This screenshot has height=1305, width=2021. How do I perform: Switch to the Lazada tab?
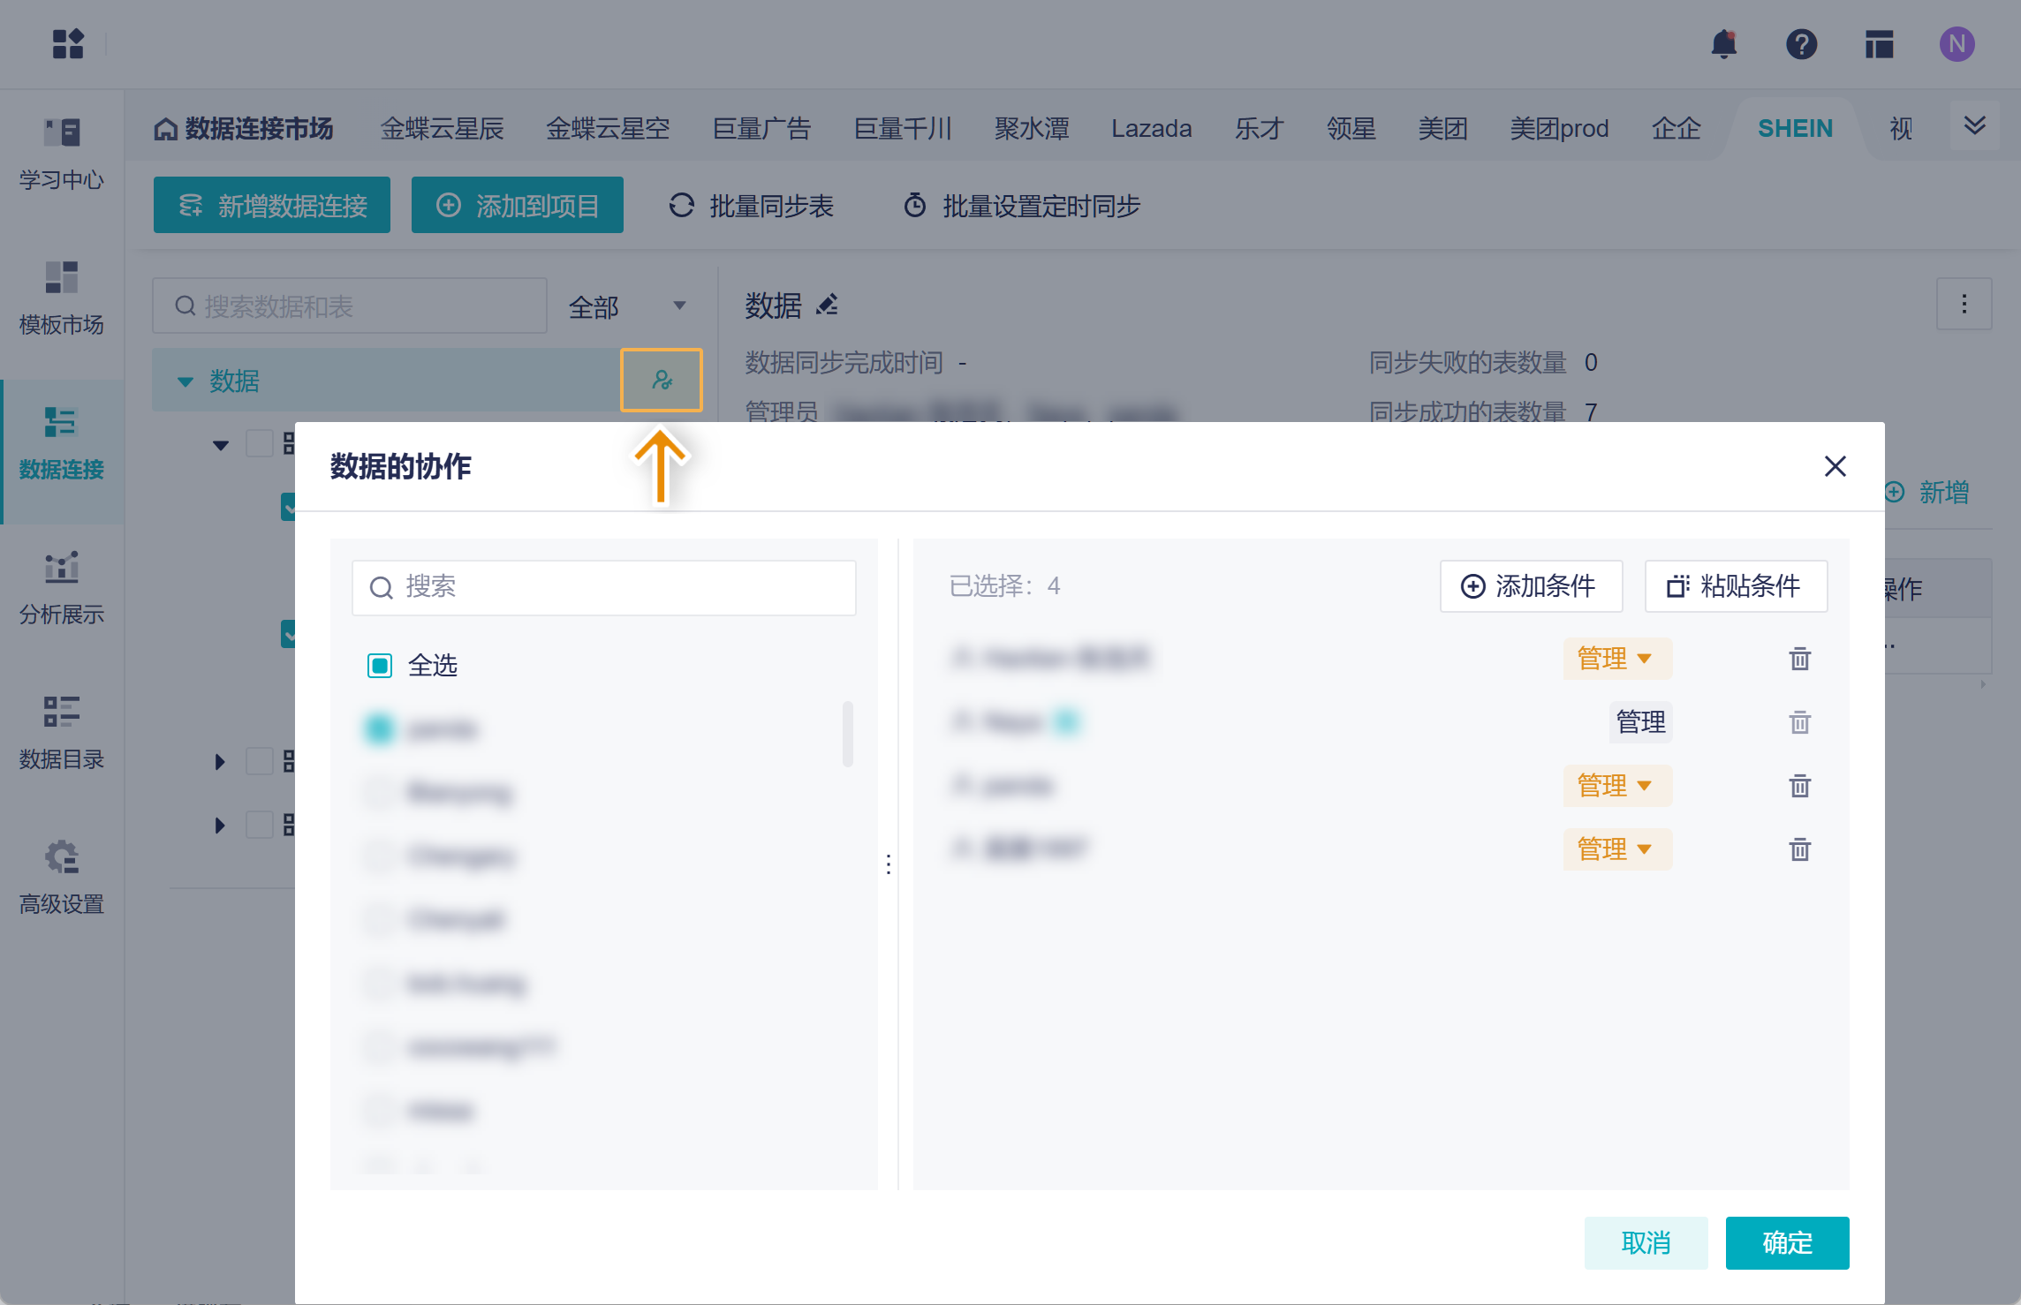pyautogui.click(x=1151, y=129)
